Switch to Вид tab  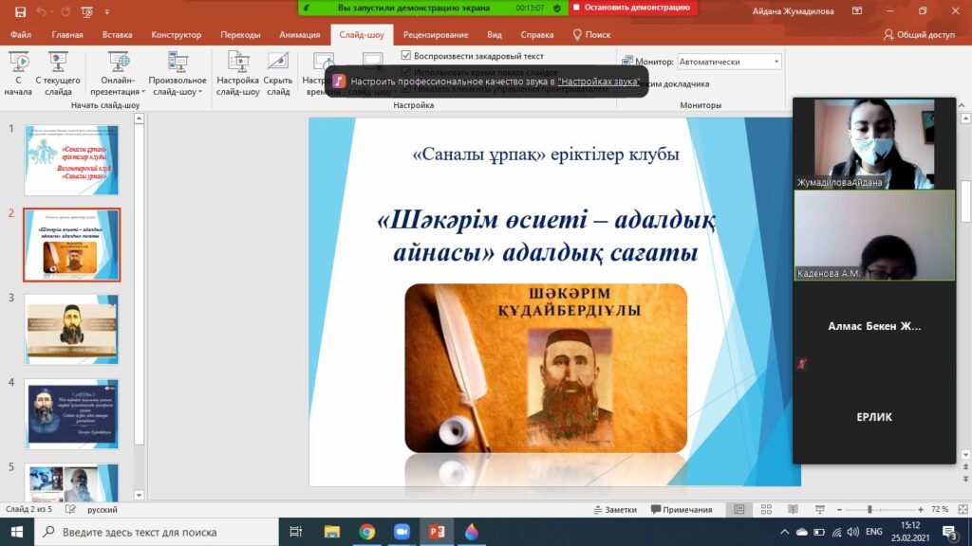(494, 35)
